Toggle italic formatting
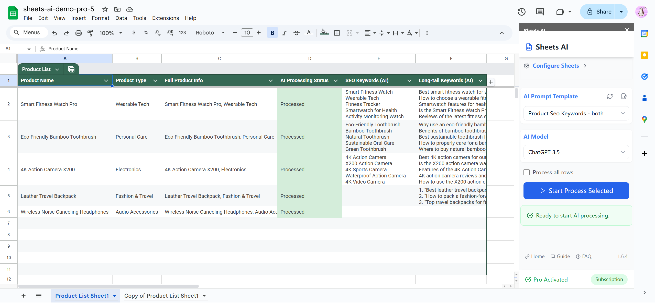 click(284, 33)
